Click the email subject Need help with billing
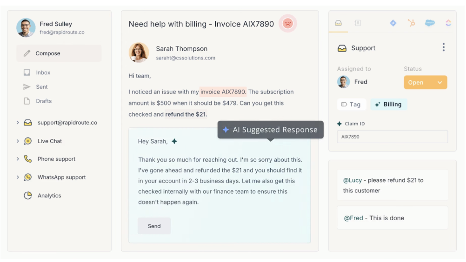466x262 pixels. click(201, 24)
